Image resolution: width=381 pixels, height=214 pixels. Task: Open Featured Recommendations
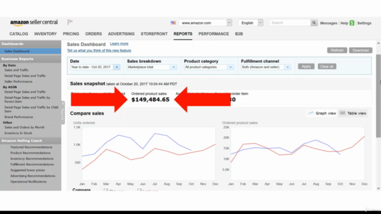point(31,147)
